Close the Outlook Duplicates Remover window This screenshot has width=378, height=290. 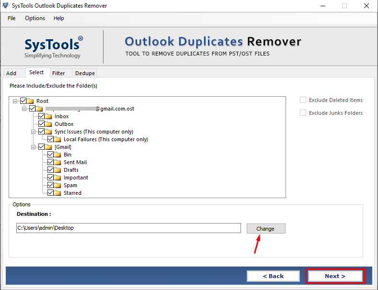pyautogui.click(x=367, y=6)
